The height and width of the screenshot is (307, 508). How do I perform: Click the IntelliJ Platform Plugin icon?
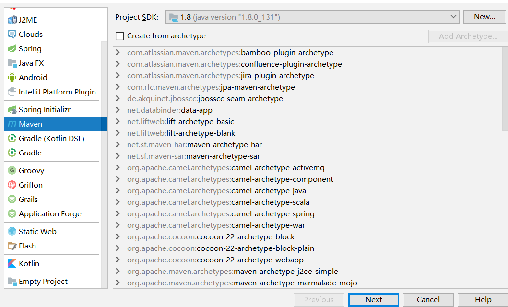pos(12,92)
